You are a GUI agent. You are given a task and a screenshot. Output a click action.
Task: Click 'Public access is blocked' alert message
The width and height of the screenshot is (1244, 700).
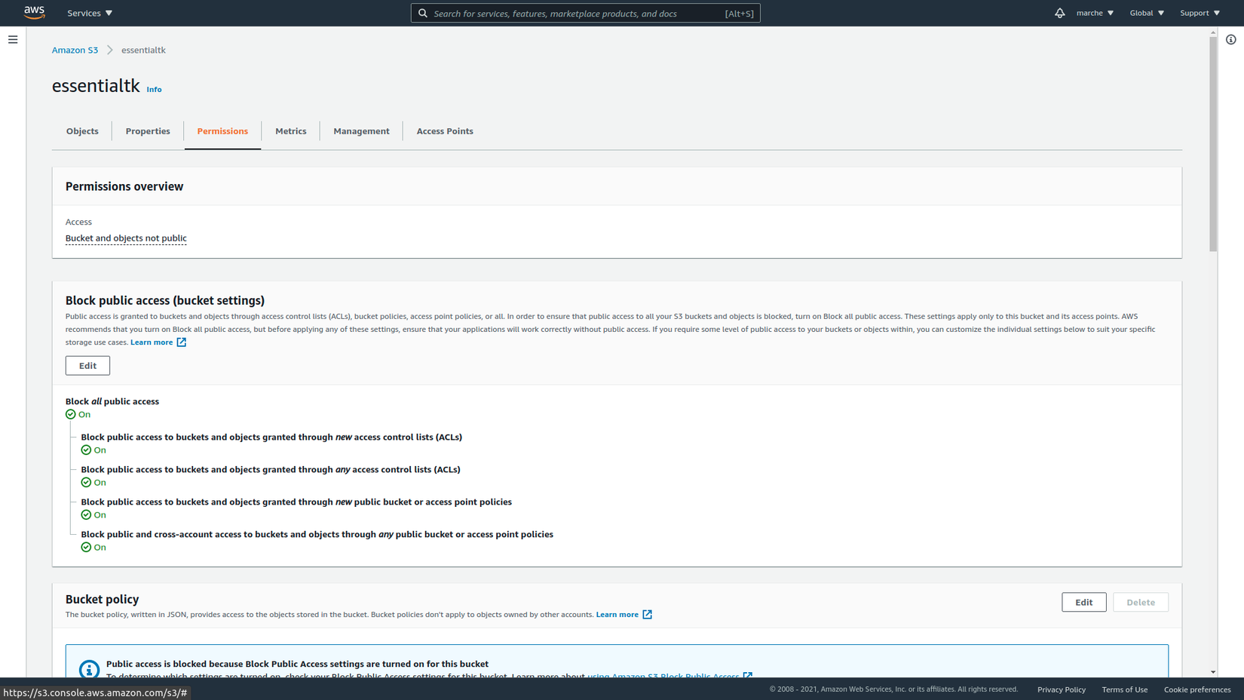click(x=297, y=664)
